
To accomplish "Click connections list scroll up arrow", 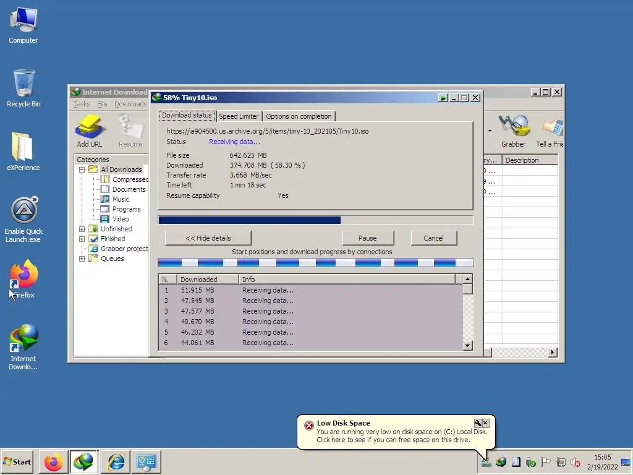I will pyautogui.click(x=467, y=279).
